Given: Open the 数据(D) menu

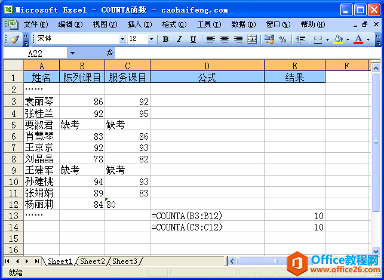Looking at the screenshot, I should 244,24.
